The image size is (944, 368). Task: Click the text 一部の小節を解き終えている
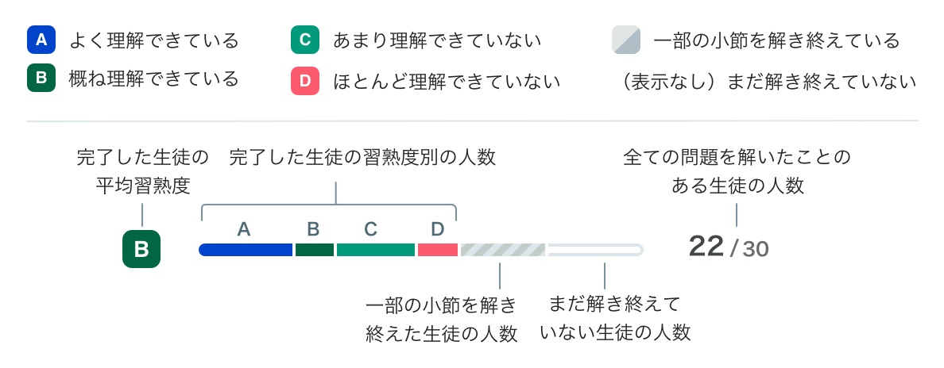pos(776,41)
